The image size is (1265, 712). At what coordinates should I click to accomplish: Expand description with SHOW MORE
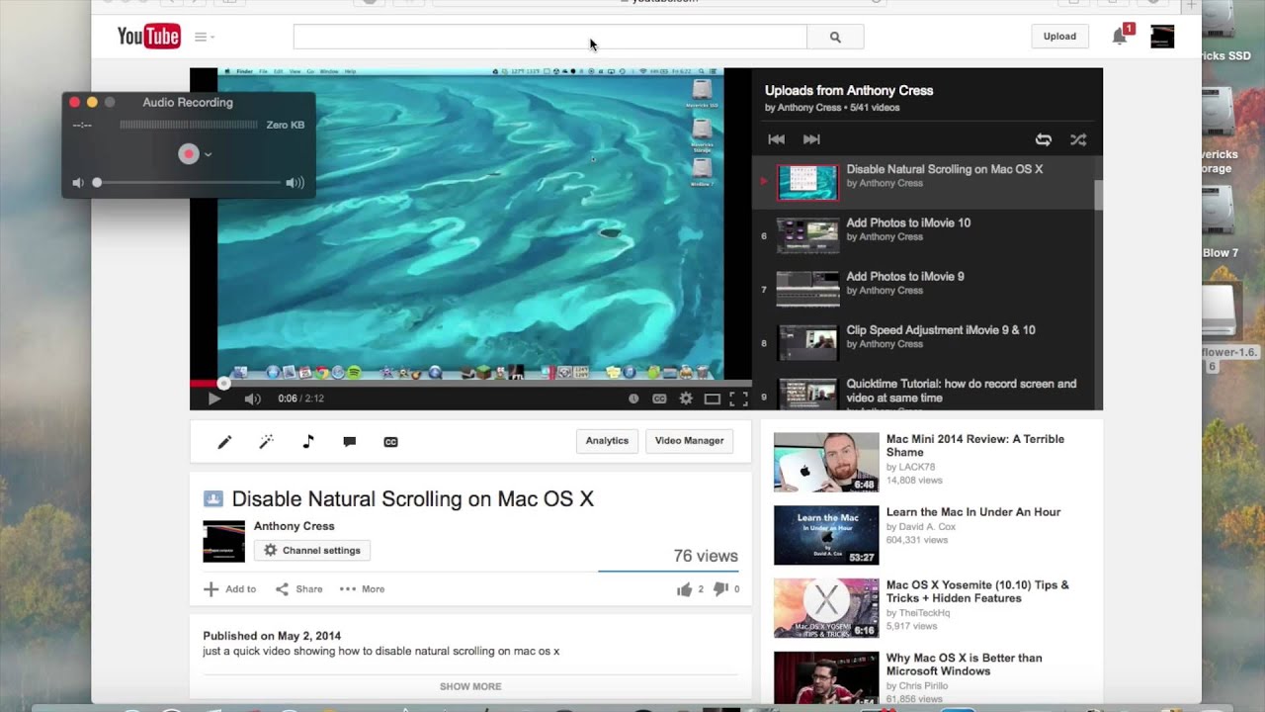pyautogui.click(x=470, y=686)
